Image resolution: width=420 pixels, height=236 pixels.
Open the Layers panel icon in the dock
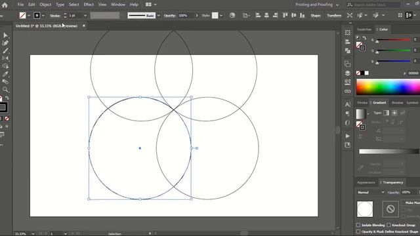348,73
